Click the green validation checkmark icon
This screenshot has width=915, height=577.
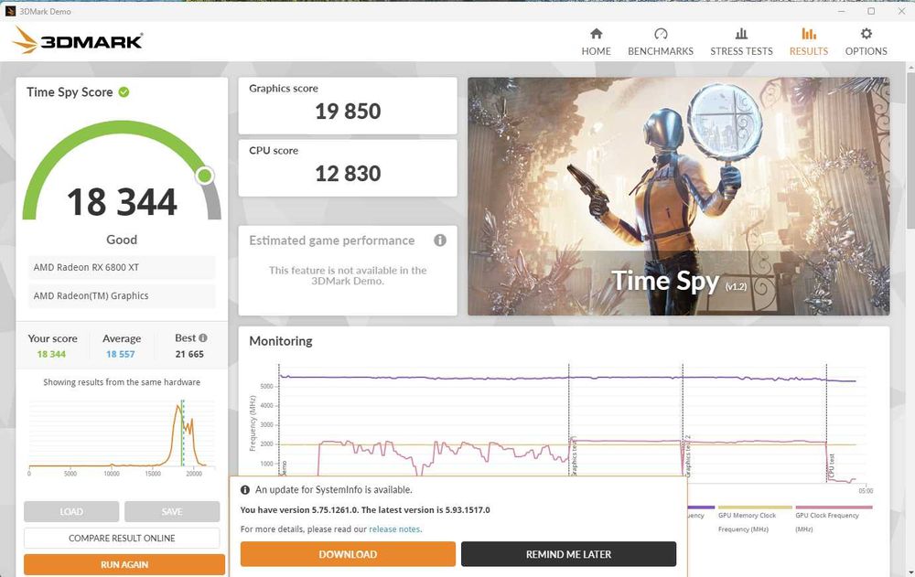[124, 91]
